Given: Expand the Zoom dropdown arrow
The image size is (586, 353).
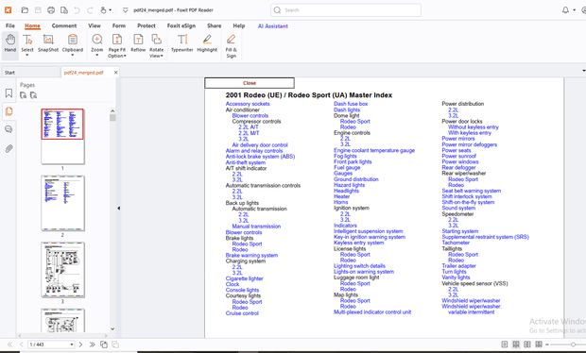Looking at the screenshot, I should [x=97, y=56].
